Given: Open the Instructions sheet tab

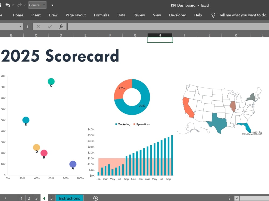Looking at the screenshot, I should [x=69, y=198].
